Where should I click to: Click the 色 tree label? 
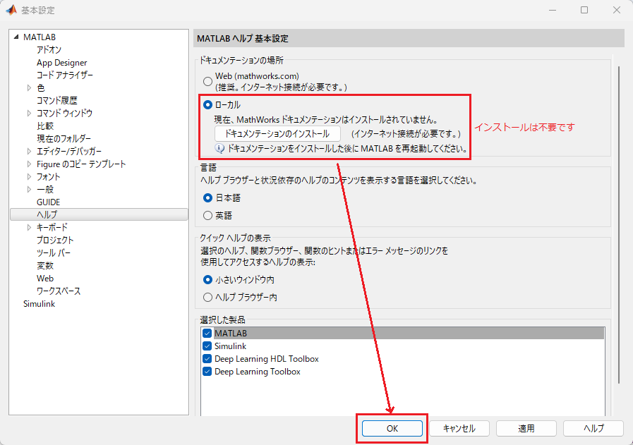(41, 87)
